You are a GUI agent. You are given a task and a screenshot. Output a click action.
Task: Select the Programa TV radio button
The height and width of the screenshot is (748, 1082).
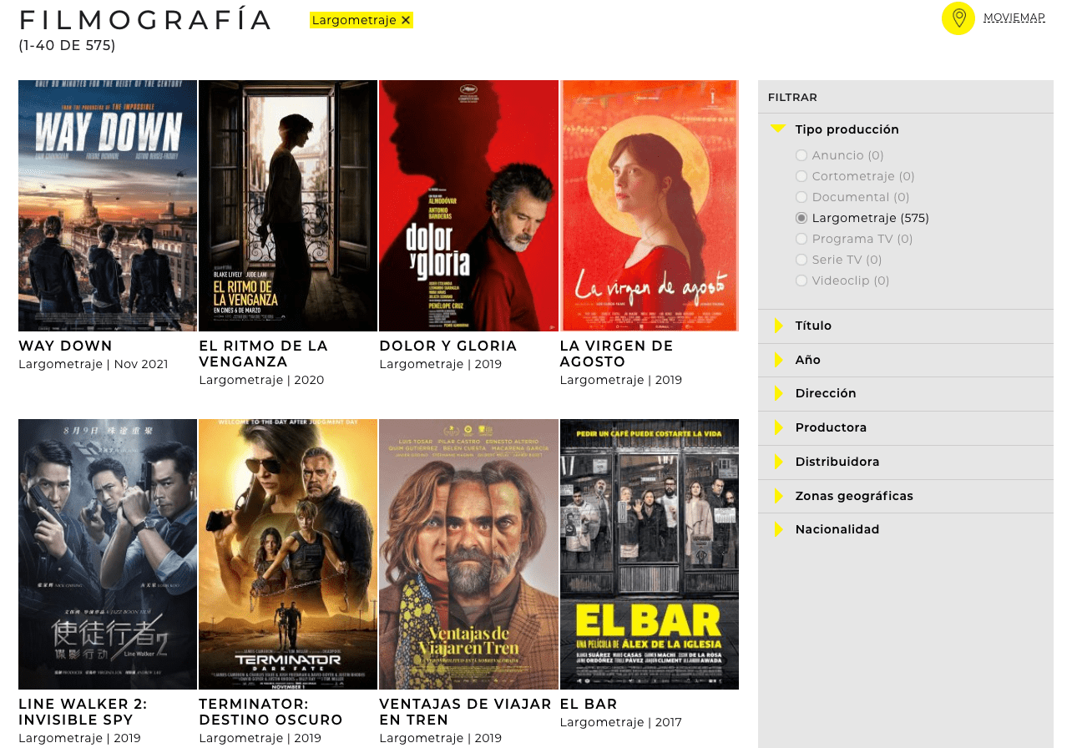pos(801,239)
